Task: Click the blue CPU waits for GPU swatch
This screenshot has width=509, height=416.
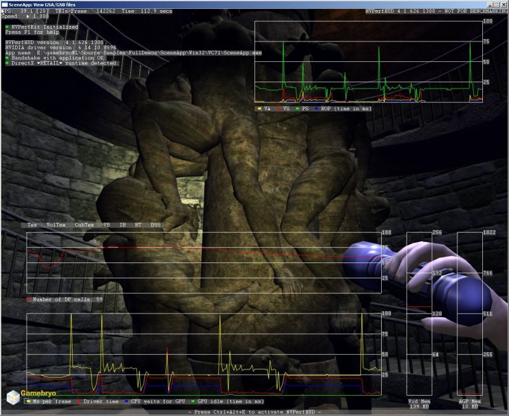Action: pos(126,401)
